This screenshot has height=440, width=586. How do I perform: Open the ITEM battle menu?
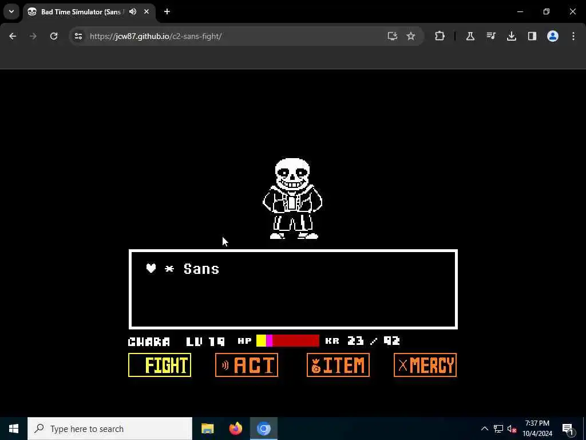coord(338,365)
